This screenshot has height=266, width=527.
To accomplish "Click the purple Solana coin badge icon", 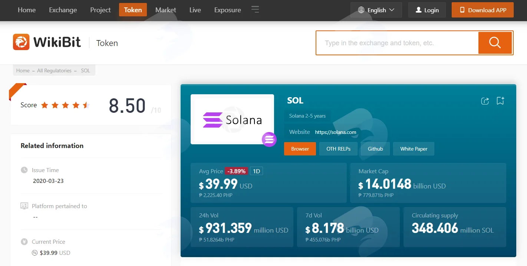I will [x=269, y=139].
